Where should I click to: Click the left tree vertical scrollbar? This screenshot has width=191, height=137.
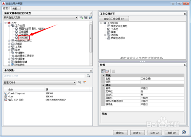pyautogui.click(x=91, y=38)
